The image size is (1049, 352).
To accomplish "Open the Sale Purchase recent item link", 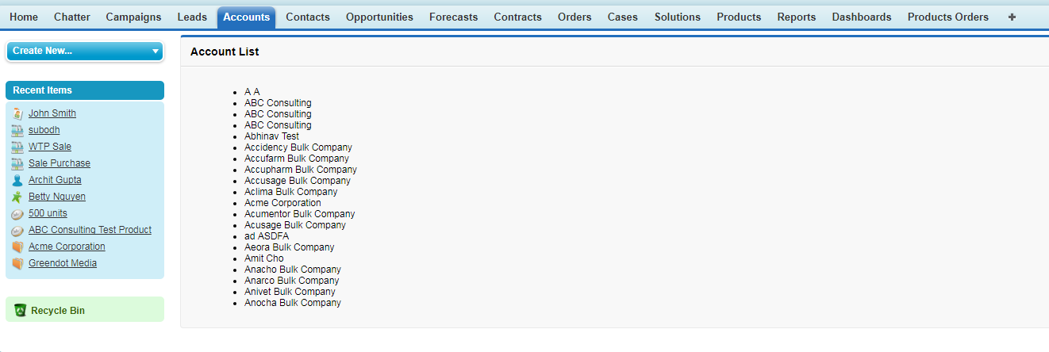I will pos(60,163).
